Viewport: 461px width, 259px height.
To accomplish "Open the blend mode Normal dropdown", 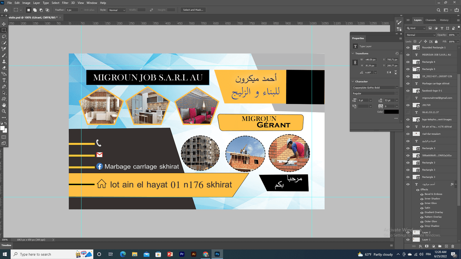I will coord(421,35).
